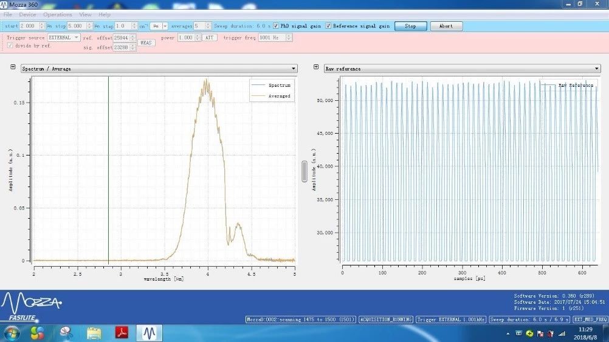This screenshot has width=609, height=342.
Task: Collapse the Spectrum / Average panel expander
Action: 13,68
